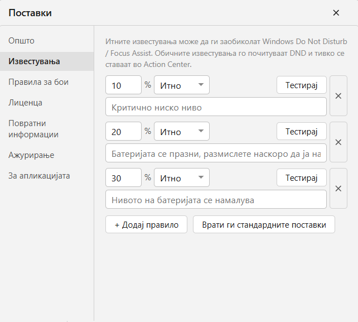Image resolution: width=358 pixels, height=322 pixels.
Task: Click the 30 percent threshold field
Action: [124, 177]
